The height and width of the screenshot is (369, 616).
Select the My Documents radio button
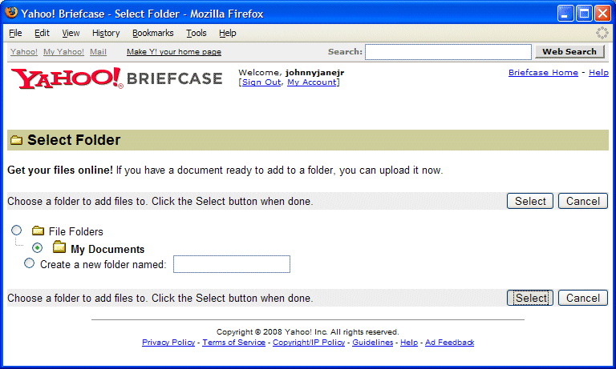[x=38, y=248]
